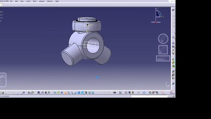Select the orange Rotate tool
Viewport: 211px width, 119px height.
[x=65, y=93]
